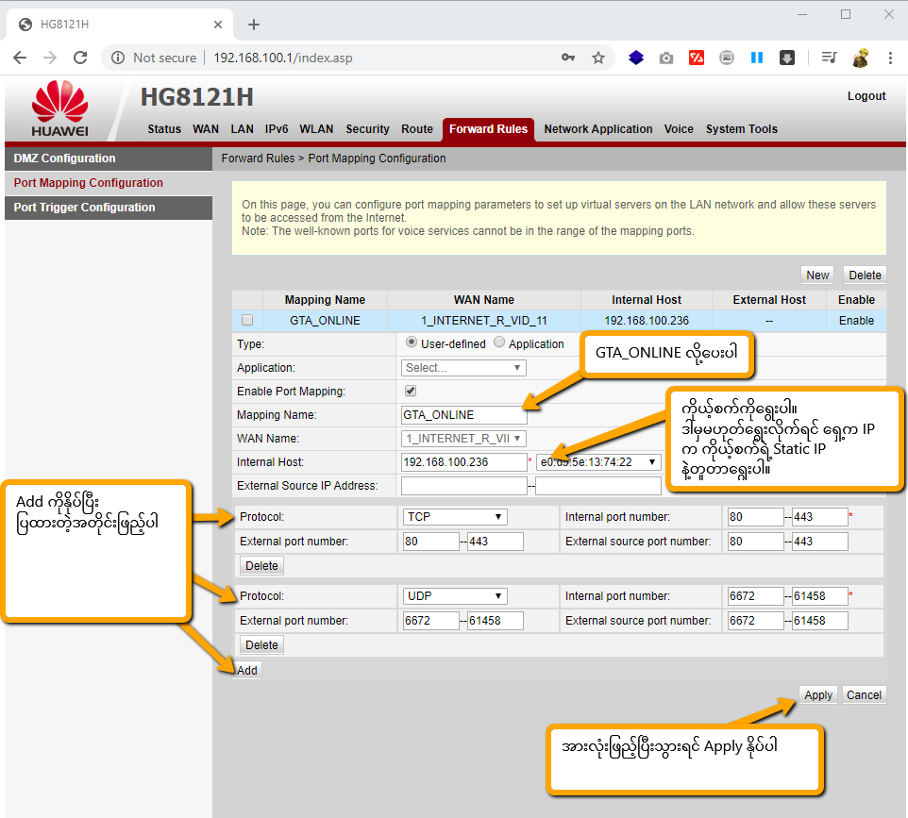Screen dimensions: 908x818
Task: Click the Internal Host IP field
Action: point(463,462)
